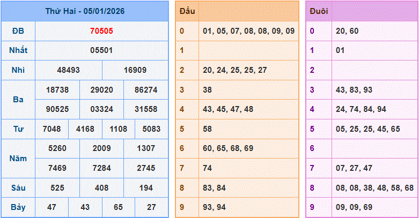This screenshot has height=218, width=419.
Task: Select Đuôi list 05, 25, 25, 45, 65
Action: 368,129
